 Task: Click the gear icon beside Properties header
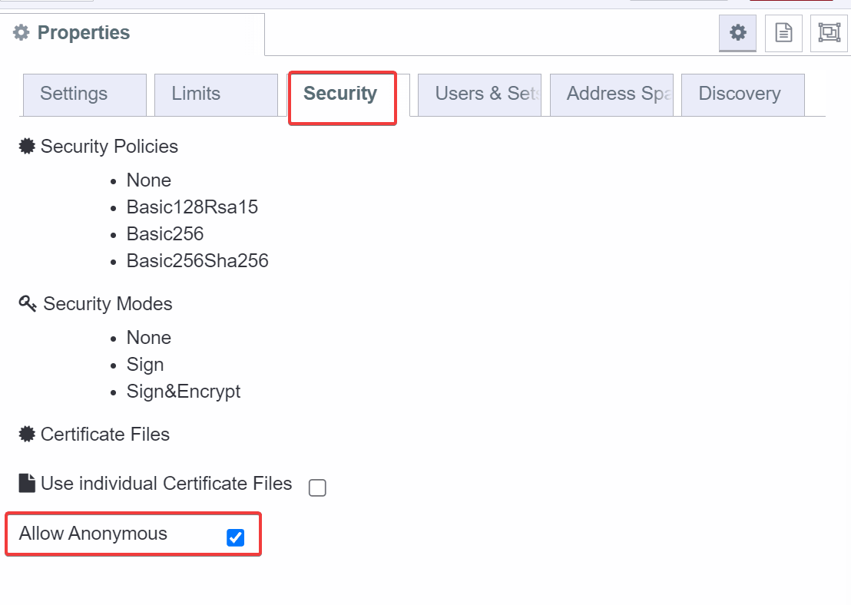22,32
